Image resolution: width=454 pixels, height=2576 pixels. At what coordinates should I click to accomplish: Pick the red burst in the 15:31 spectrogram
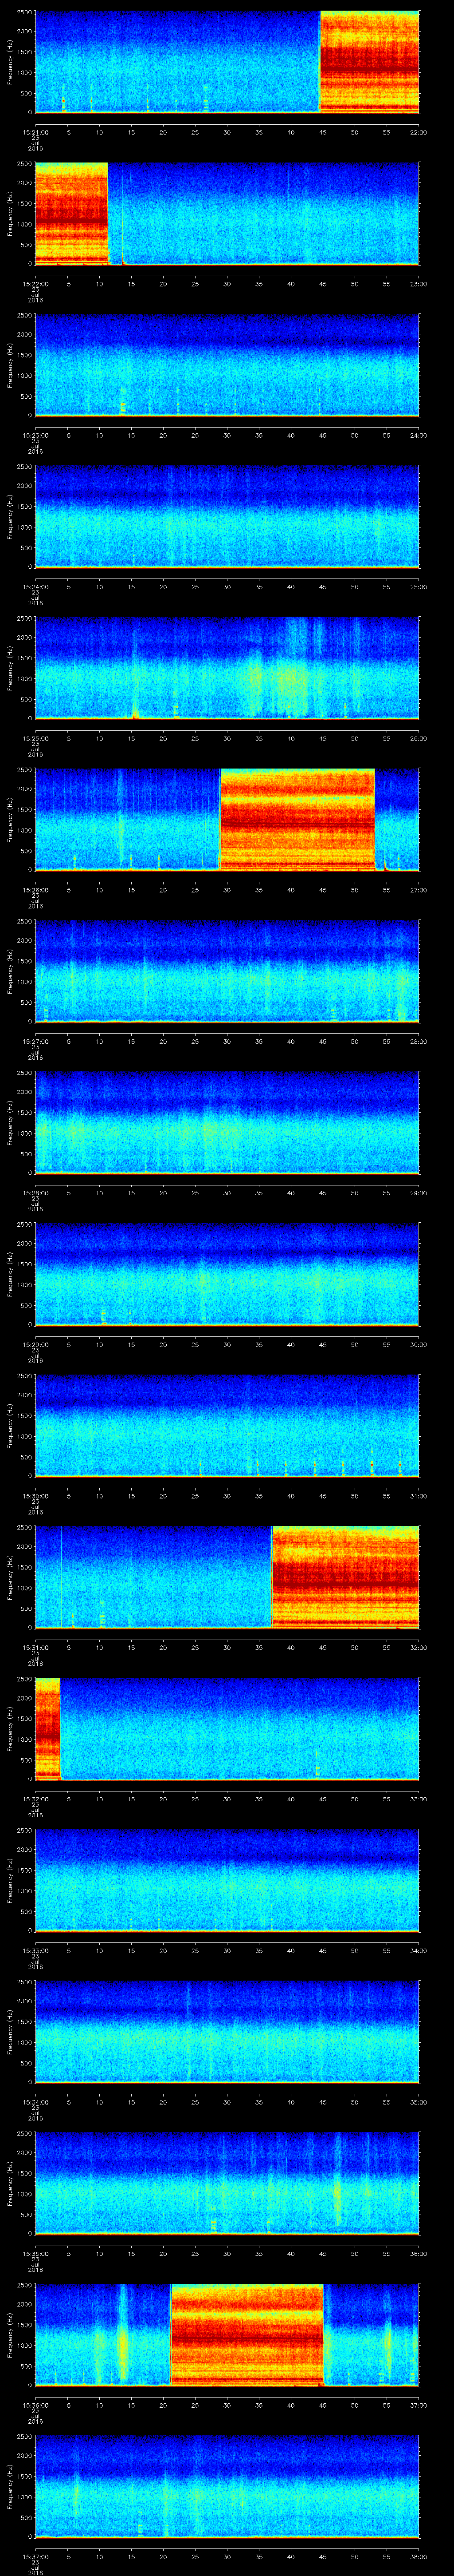(345, 1576)
